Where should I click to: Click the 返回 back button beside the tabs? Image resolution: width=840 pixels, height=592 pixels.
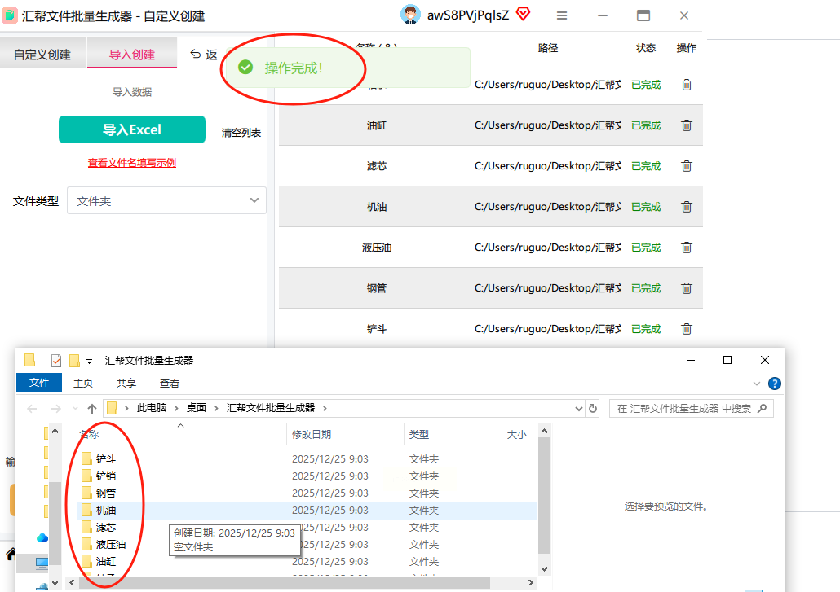click(x=204, y=55)
